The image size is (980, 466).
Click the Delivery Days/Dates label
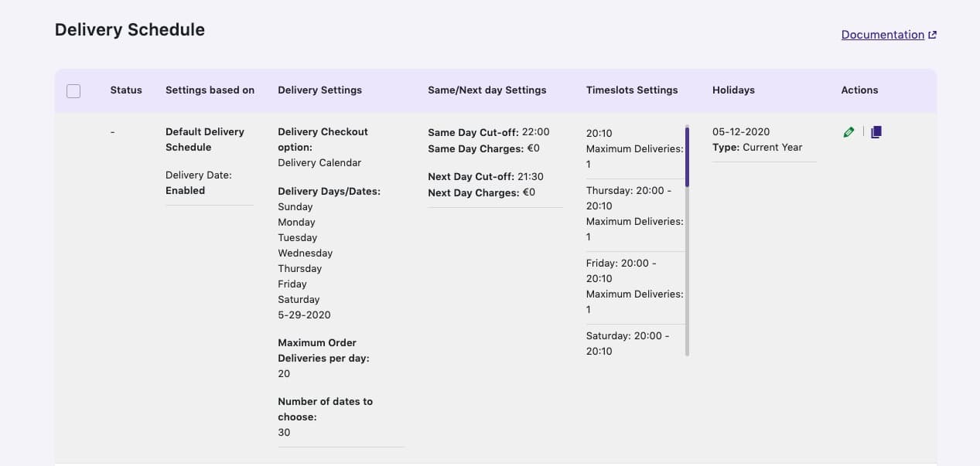coord(329,192)
